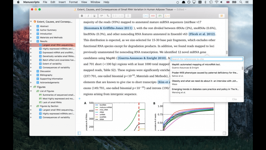
Task: Click the blue plus insert marker
Action: [x=79, y=99]
